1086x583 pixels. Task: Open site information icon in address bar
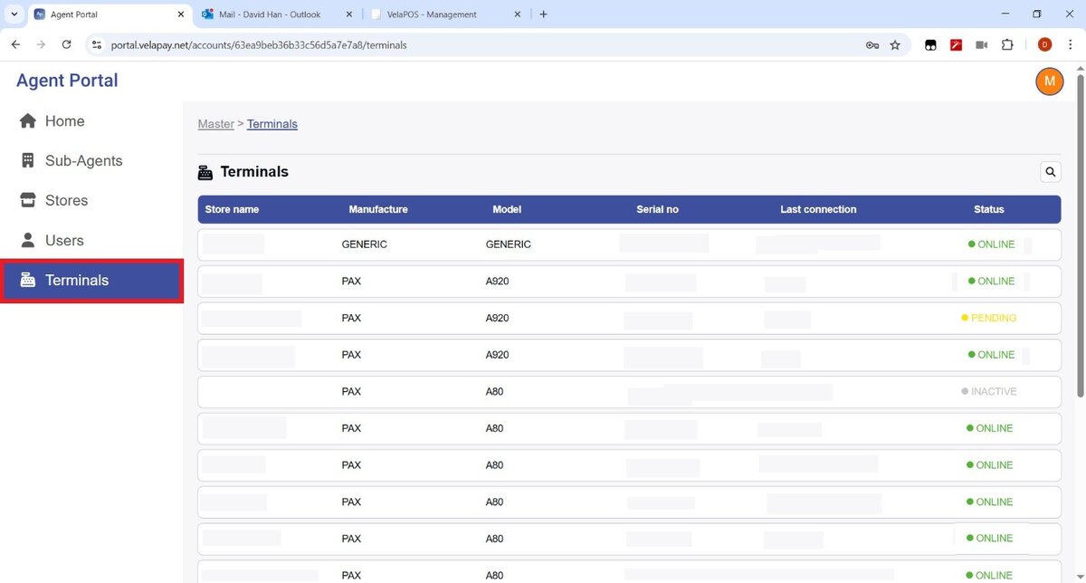(98, 44)
